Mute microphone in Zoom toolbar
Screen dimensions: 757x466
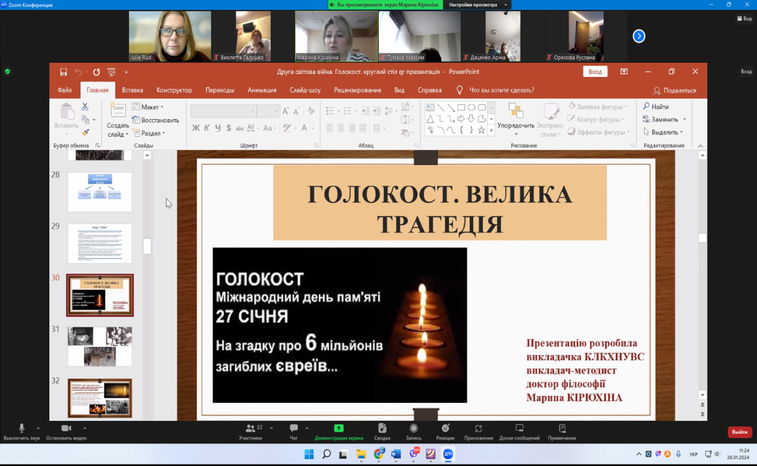click(x=21, y=429)
